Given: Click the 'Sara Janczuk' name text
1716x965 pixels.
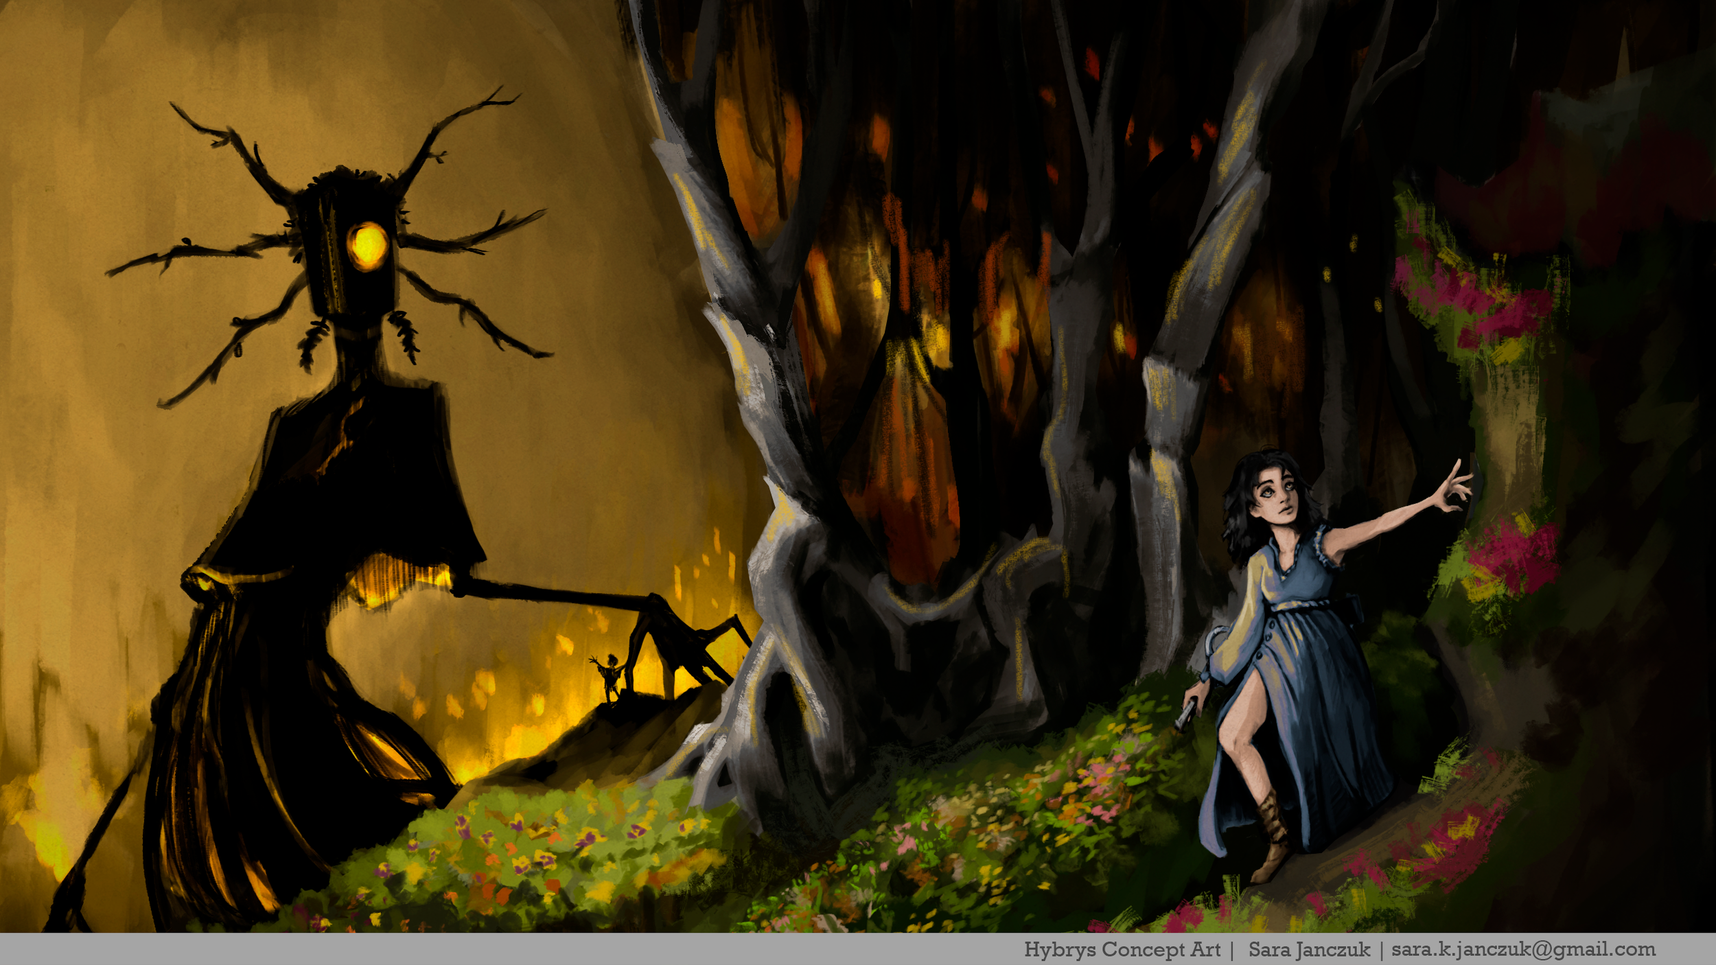Looking at the screenshot, I should point(1309,950).
